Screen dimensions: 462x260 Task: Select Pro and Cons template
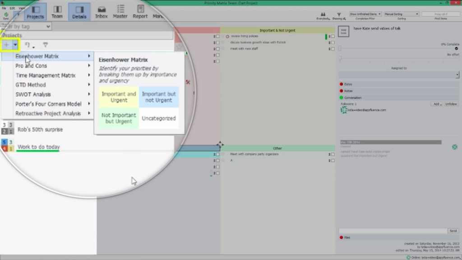click(48, 66)
